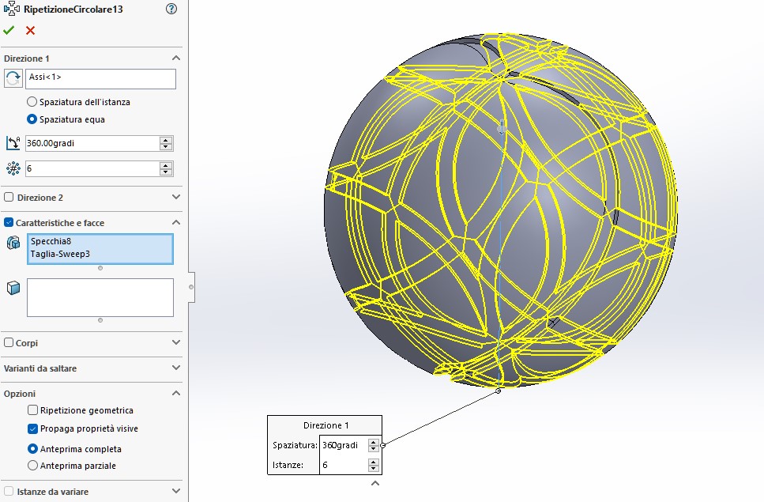The image size is (764, 502).
Task: Collapse the Direzione 1 section
Action: tap(175, 59)
